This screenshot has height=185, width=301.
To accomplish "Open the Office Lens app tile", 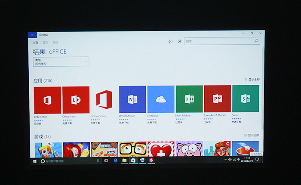I will tap(76, 100).
